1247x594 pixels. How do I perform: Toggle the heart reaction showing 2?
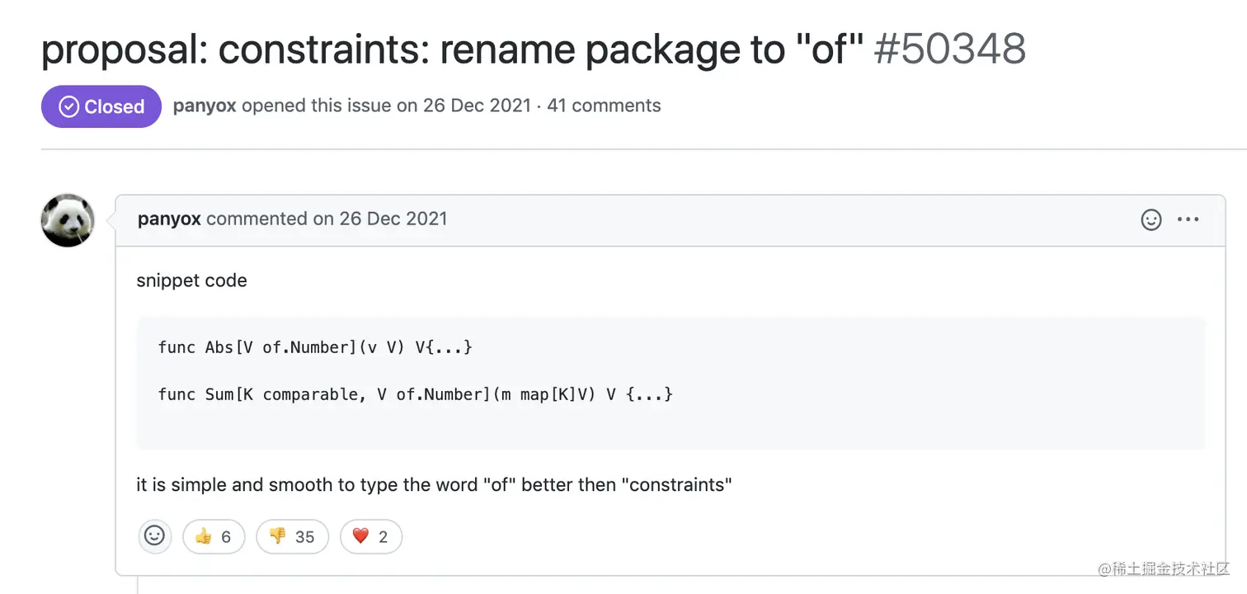[370, 536]
